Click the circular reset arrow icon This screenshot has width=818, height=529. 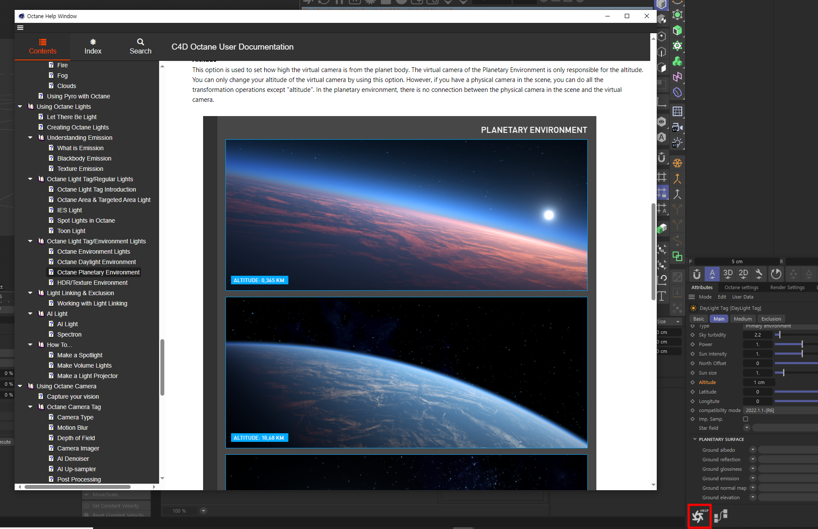click(776, 274)
